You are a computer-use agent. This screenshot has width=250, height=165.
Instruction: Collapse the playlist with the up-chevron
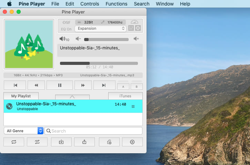[x=72, y=97]
